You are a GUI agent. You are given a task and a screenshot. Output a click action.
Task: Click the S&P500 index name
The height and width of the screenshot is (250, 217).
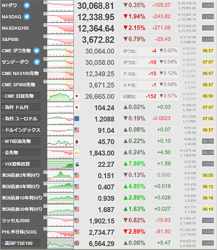point(10,40)
